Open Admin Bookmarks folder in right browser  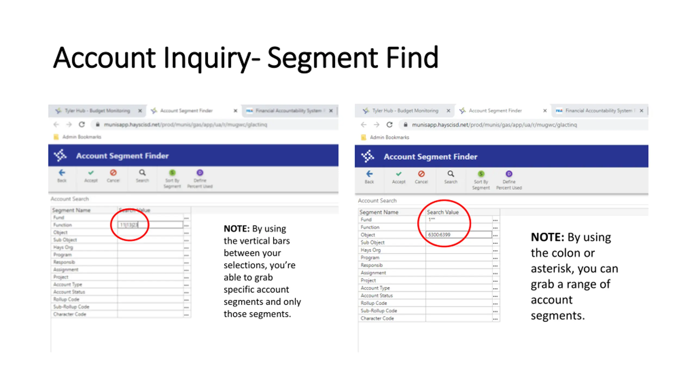point(385,137)
